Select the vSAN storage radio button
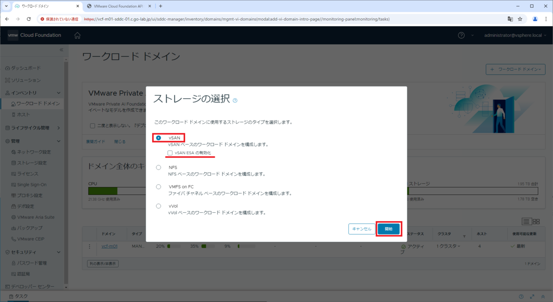Viewport: 553px width, 302px height. tap(159, 137)
